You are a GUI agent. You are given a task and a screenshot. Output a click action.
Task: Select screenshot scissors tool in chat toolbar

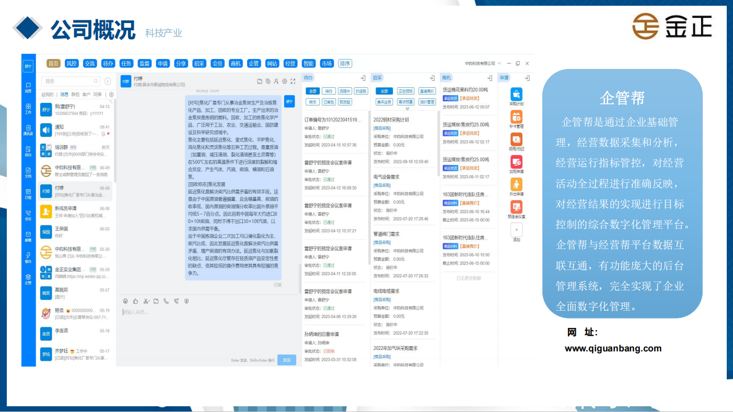point(146,301)
